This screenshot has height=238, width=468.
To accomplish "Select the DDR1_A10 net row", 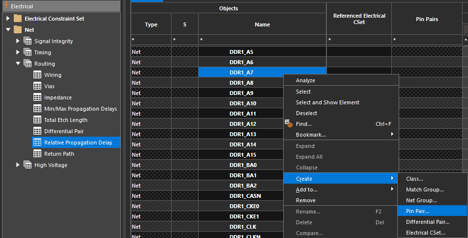I will [242, 103].
